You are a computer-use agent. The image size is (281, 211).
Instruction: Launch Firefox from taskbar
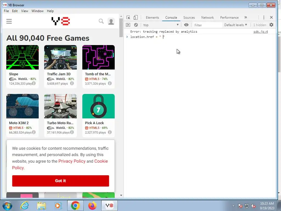(92, 206)
